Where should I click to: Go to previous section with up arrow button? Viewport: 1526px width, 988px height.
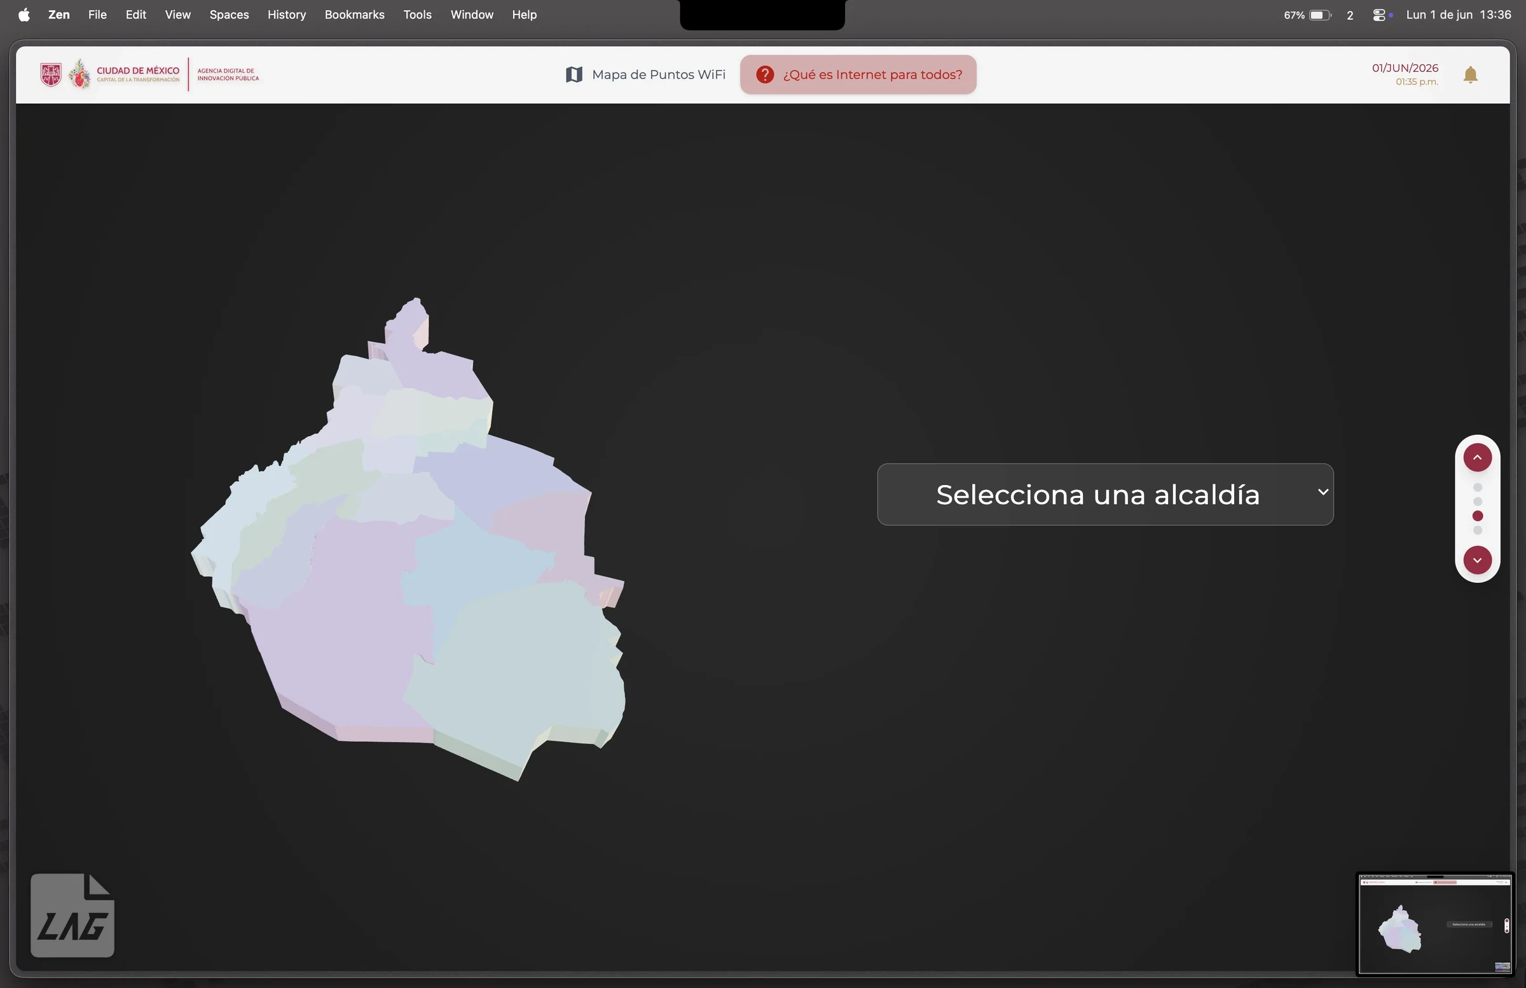click(1476, 458)
